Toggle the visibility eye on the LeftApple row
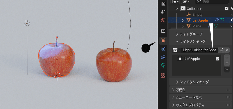The height and width of the screenshot is (109, 233). click(x=232, y=20)
